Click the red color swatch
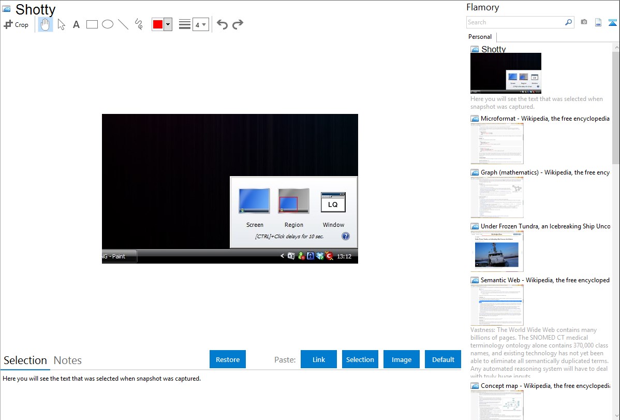Viewport: 620px width, 420px height. (157, 24)
